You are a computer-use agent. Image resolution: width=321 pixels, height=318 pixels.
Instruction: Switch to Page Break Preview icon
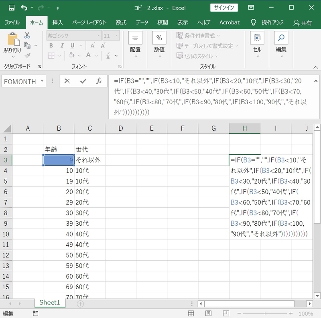(226, 313)
